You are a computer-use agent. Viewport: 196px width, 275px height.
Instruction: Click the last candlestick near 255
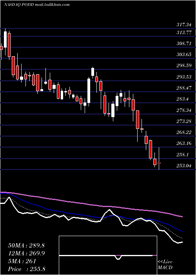tap(159, 163)
